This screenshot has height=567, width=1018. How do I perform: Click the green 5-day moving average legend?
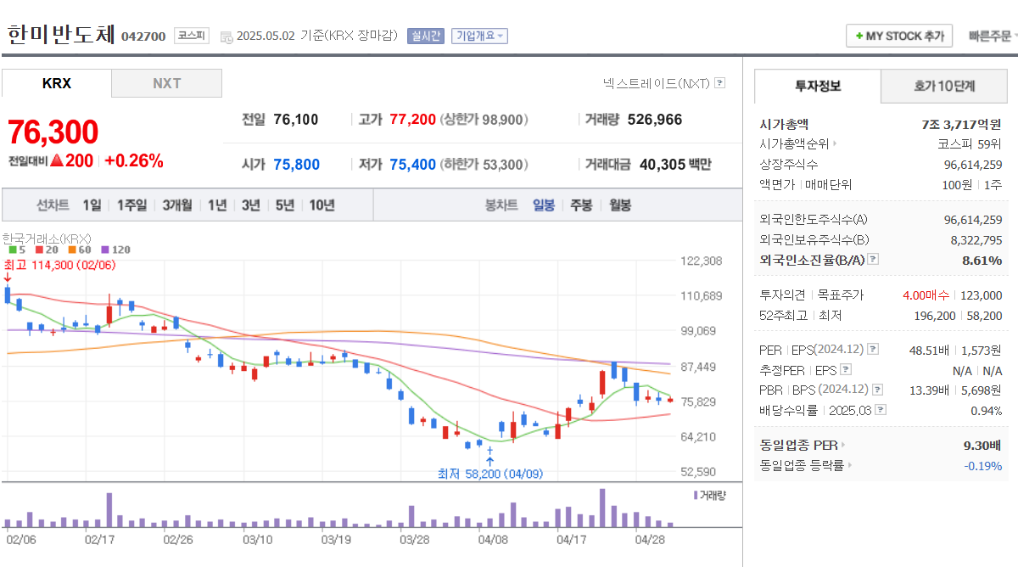16,250
